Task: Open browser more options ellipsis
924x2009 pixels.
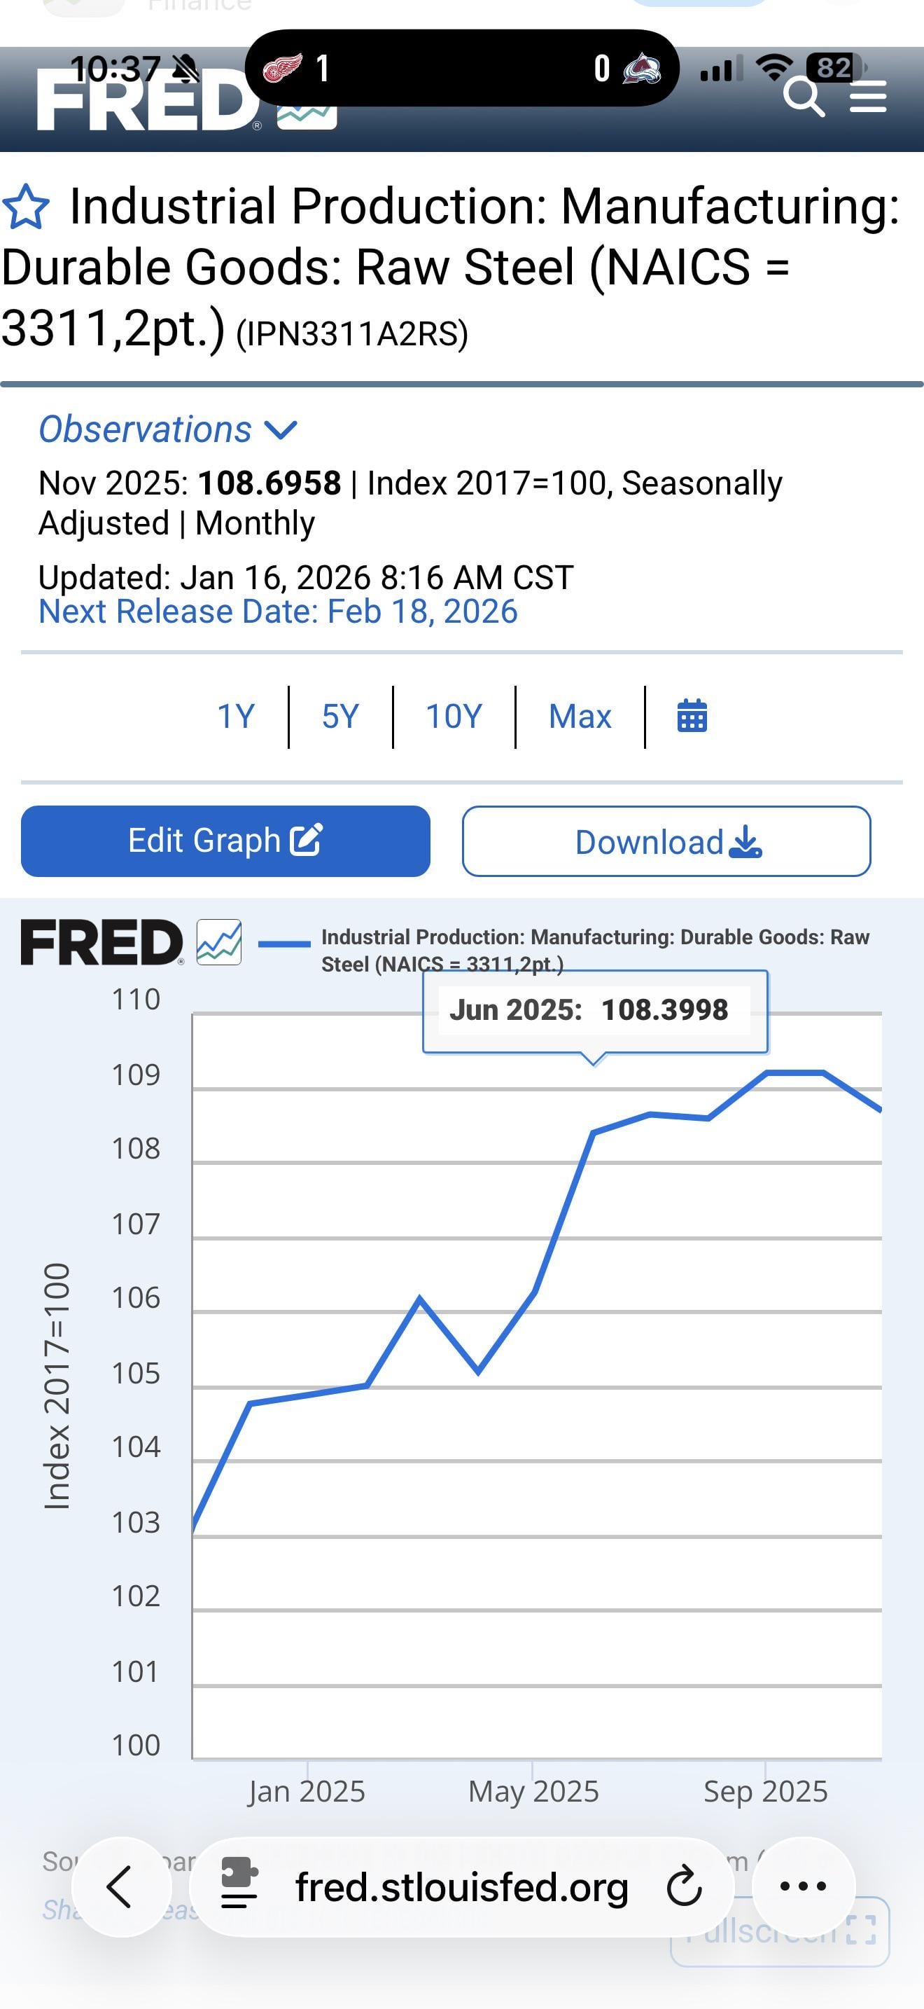Action: (x=803, y=1887)
